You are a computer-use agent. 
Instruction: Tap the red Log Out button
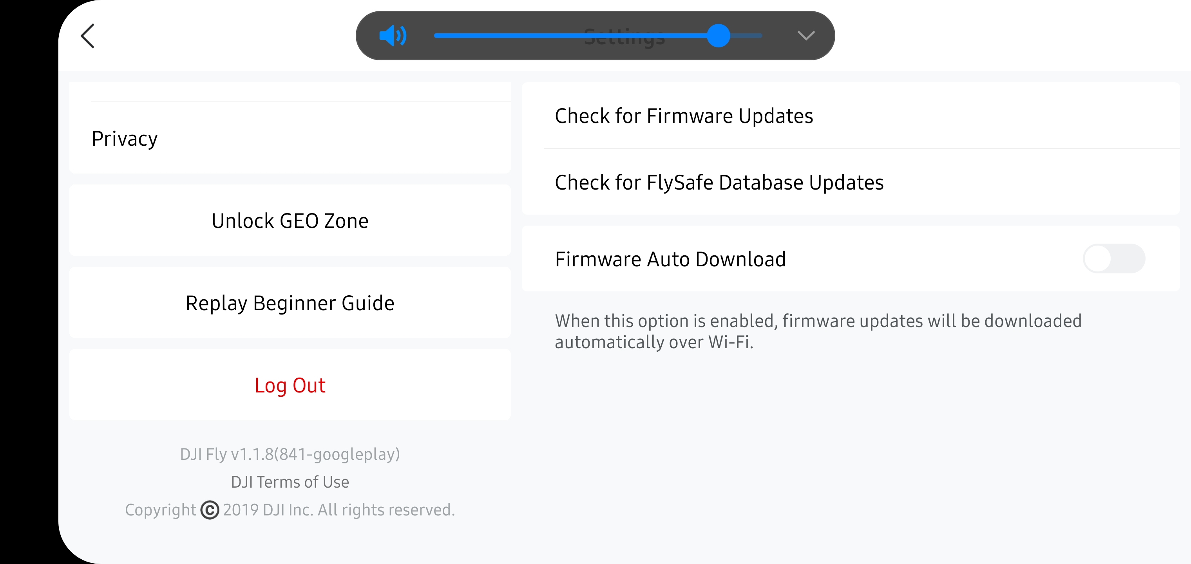click(290, 385)
